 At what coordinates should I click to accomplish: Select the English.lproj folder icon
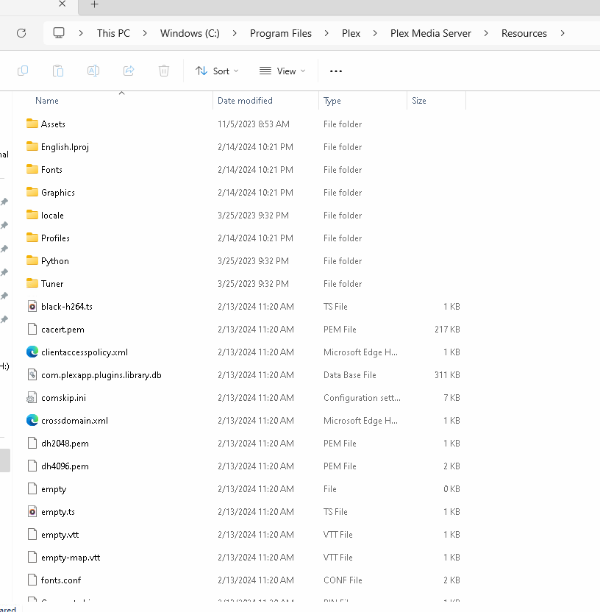[32, 147]
